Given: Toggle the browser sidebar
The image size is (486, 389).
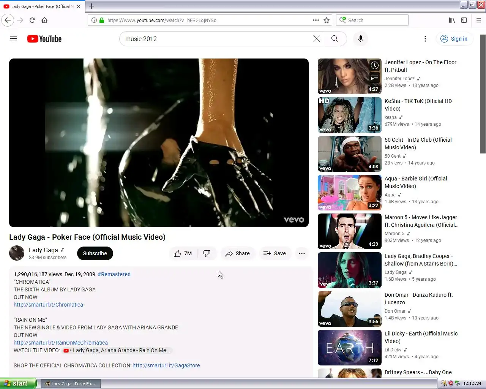Looking at the screenshot, I should (464, 20).
